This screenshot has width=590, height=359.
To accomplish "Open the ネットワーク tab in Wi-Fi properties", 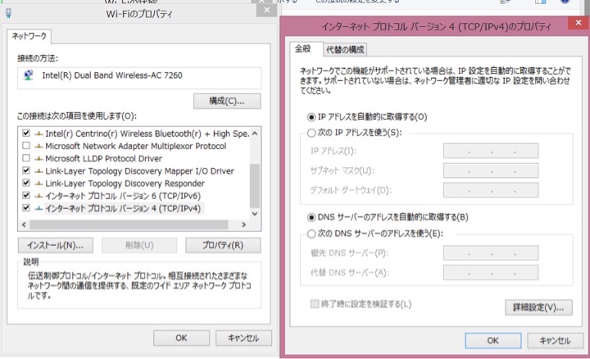I will 29,36.
